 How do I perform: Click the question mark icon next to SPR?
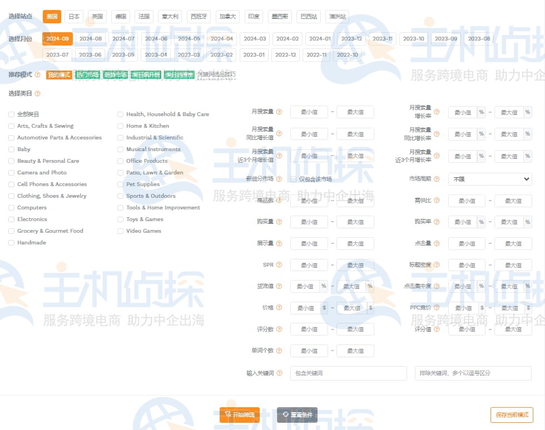tap(279, 265)
